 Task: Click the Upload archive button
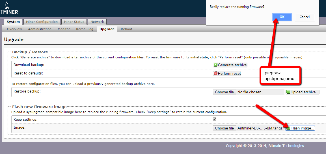coord(303,92)
